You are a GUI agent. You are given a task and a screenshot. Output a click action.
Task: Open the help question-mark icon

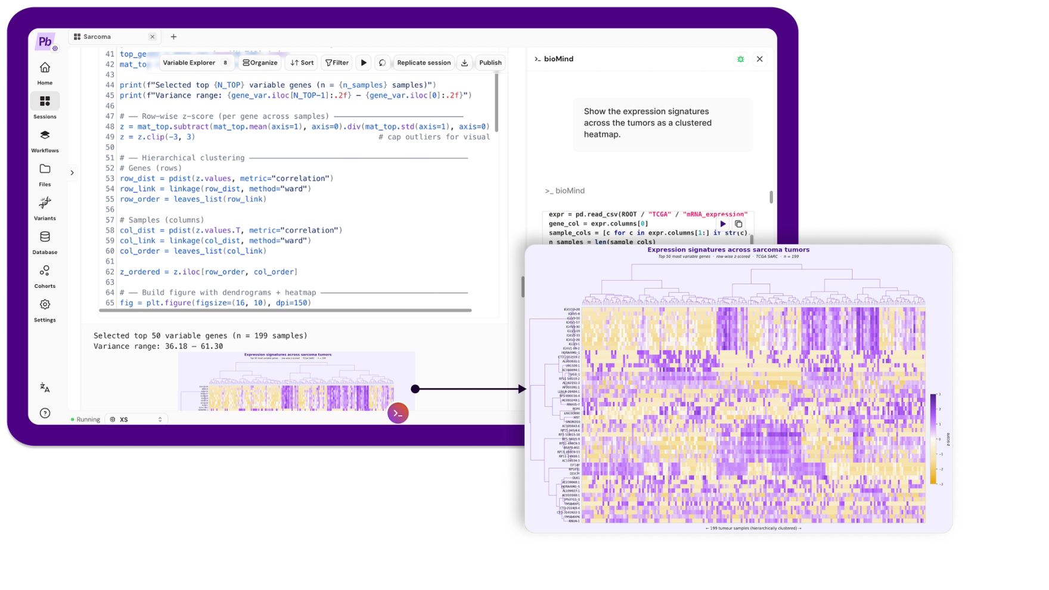(45, 413)
